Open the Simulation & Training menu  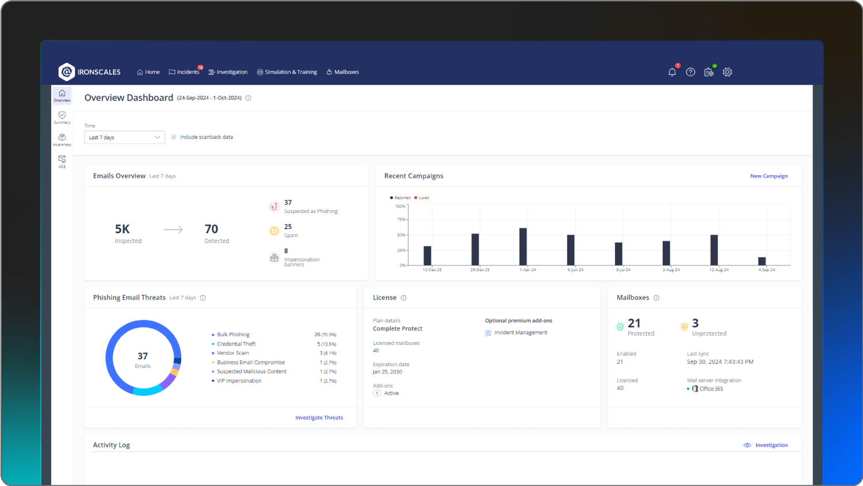point(287,72)
